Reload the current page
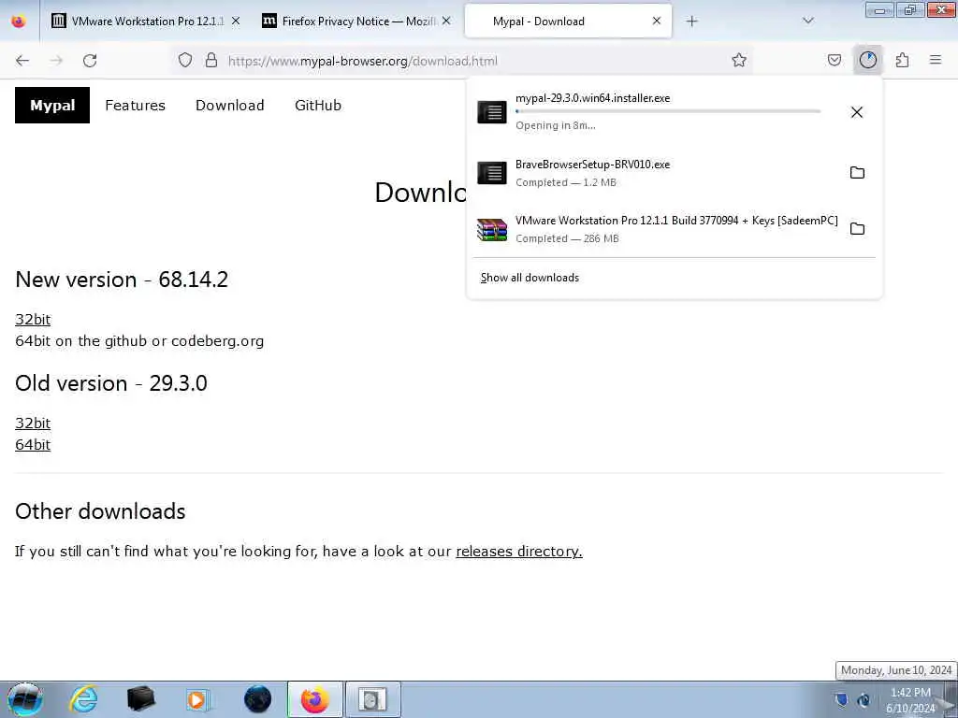958x718 pixels. (90, 61)
